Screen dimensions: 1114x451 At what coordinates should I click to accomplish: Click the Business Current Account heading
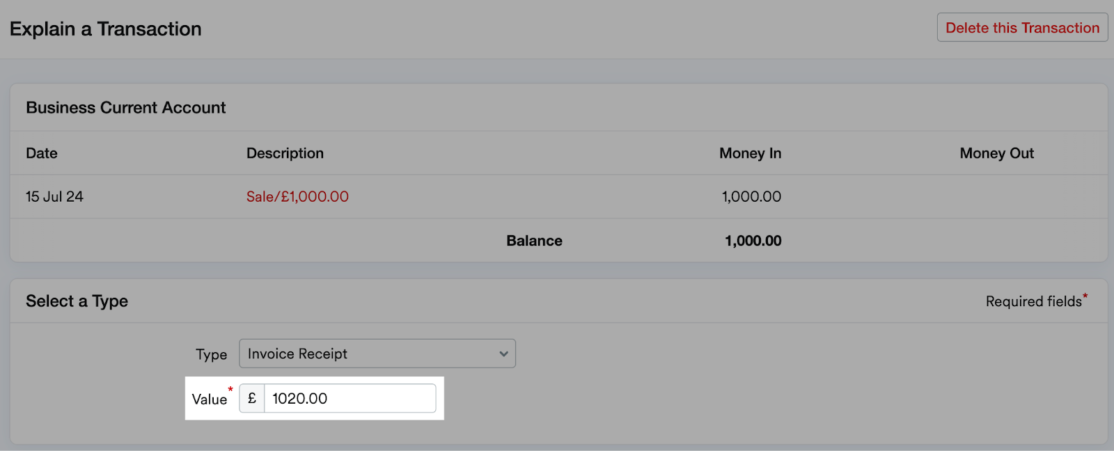[x=125, y=107]
